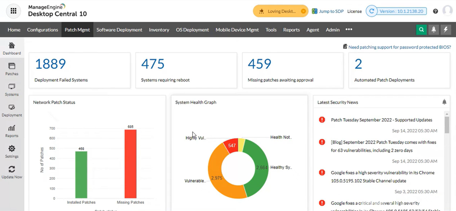Screen dimensions: 456x211
Task: Click the rocket icon in navbar
Action: pos(434,30)
